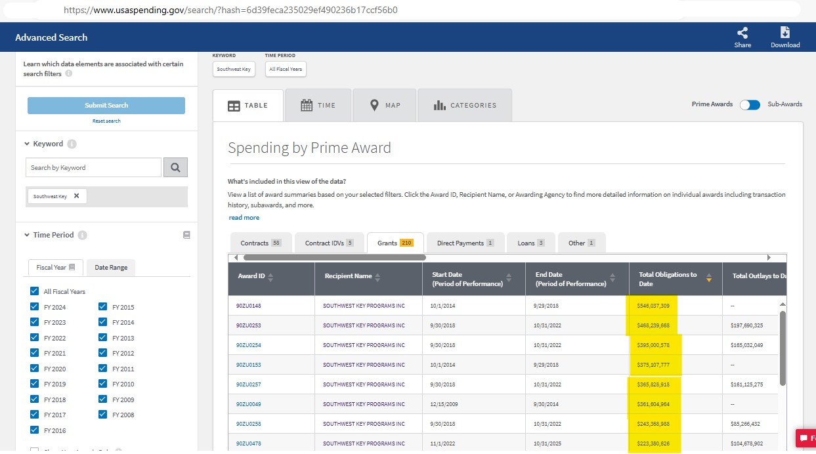Sort by End Date arrows

point(612,278)
